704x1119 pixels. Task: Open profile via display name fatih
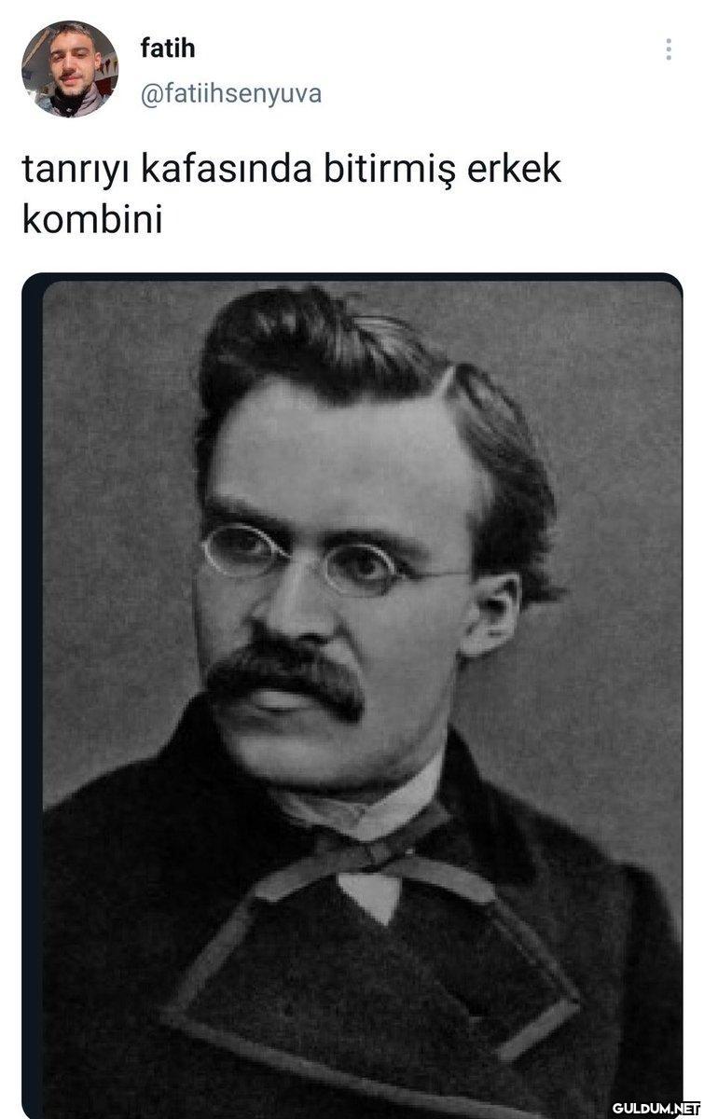[168, 48]
